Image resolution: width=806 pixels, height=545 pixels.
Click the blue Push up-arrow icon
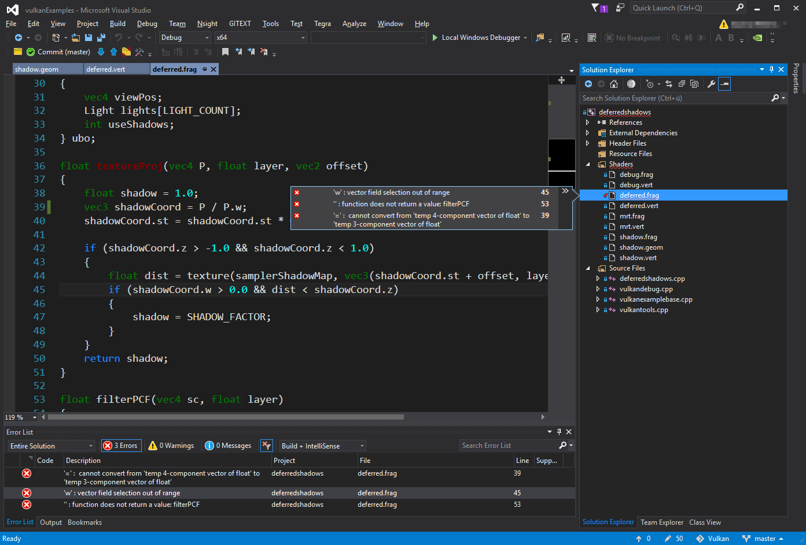(113, 52)
